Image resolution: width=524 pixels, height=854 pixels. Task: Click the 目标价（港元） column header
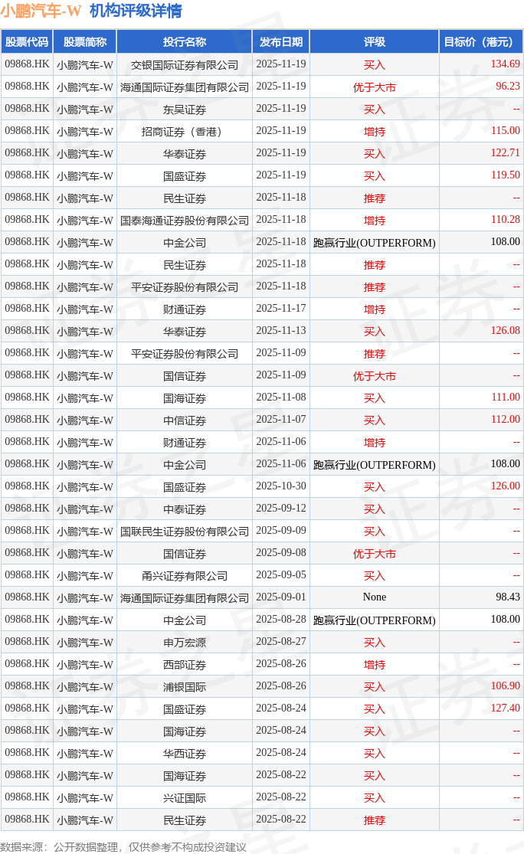click(481, 42)
